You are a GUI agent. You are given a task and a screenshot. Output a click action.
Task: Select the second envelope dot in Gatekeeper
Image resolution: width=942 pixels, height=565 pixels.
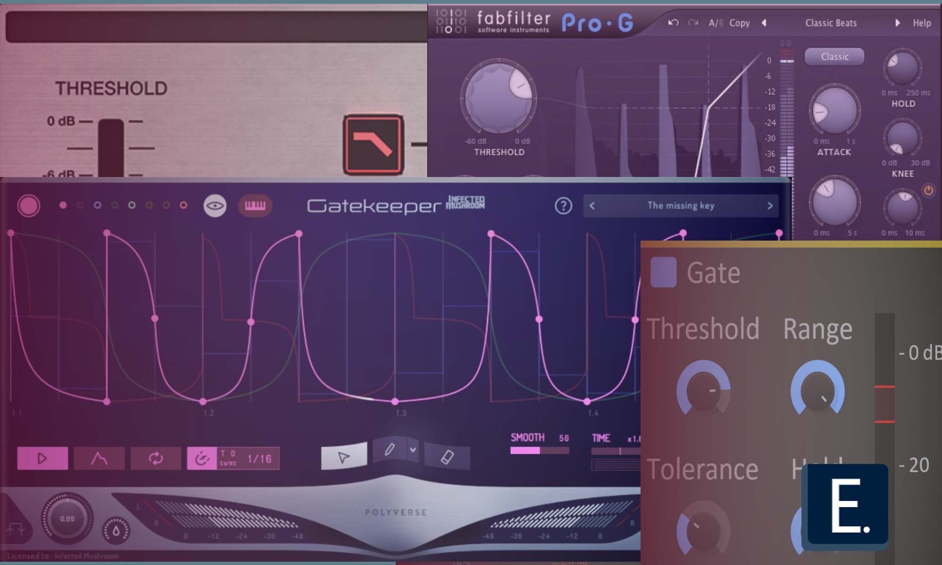pyautogui.click(x=80, y=205)
